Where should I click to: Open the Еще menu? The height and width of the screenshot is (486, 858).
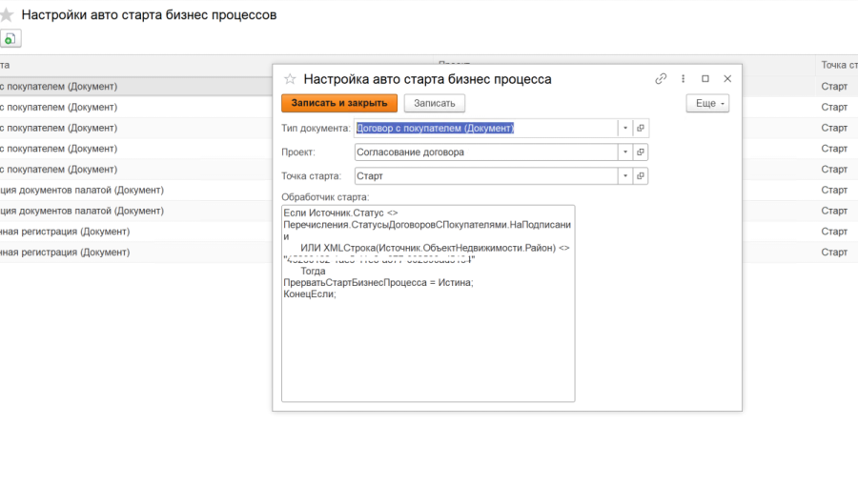click(x=707, y=103)
